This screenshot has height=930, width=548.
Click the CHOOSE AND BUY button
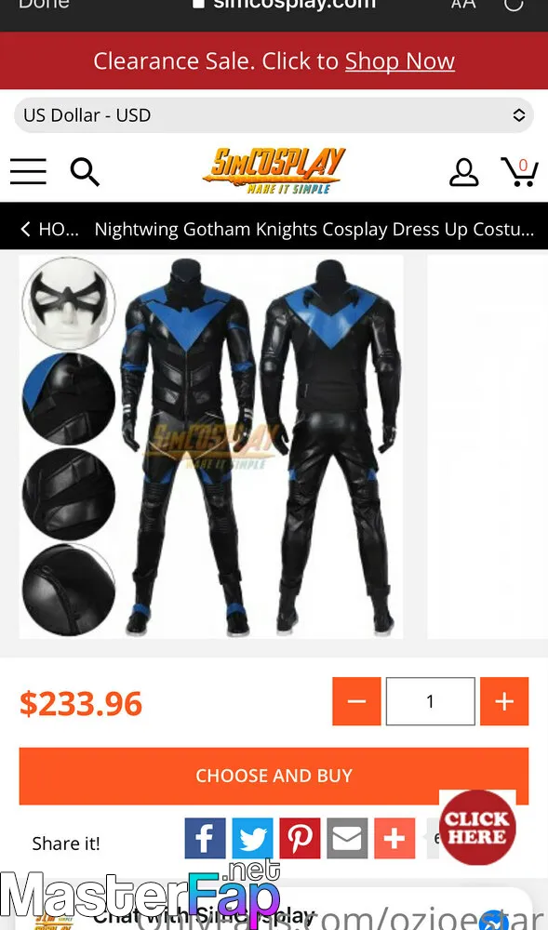click(x=274, y=776)
